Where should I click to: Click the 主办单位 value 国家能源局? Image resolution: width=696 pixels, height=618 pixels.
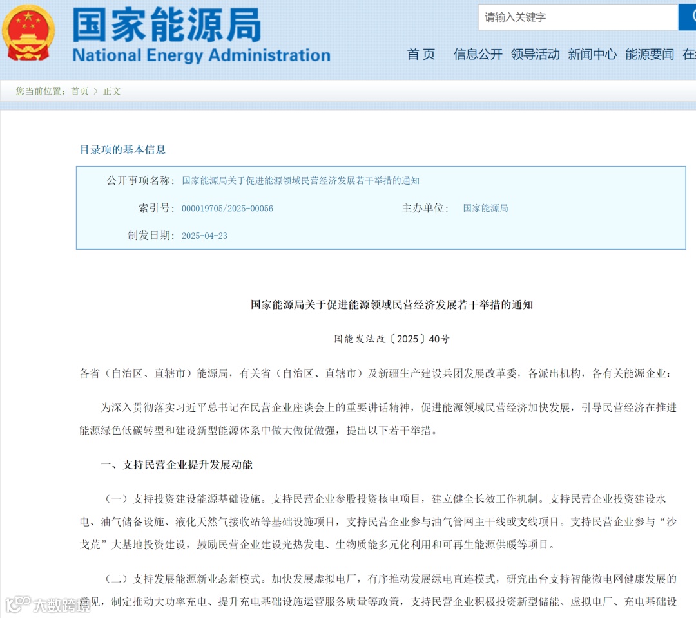(x=486, y=208)
